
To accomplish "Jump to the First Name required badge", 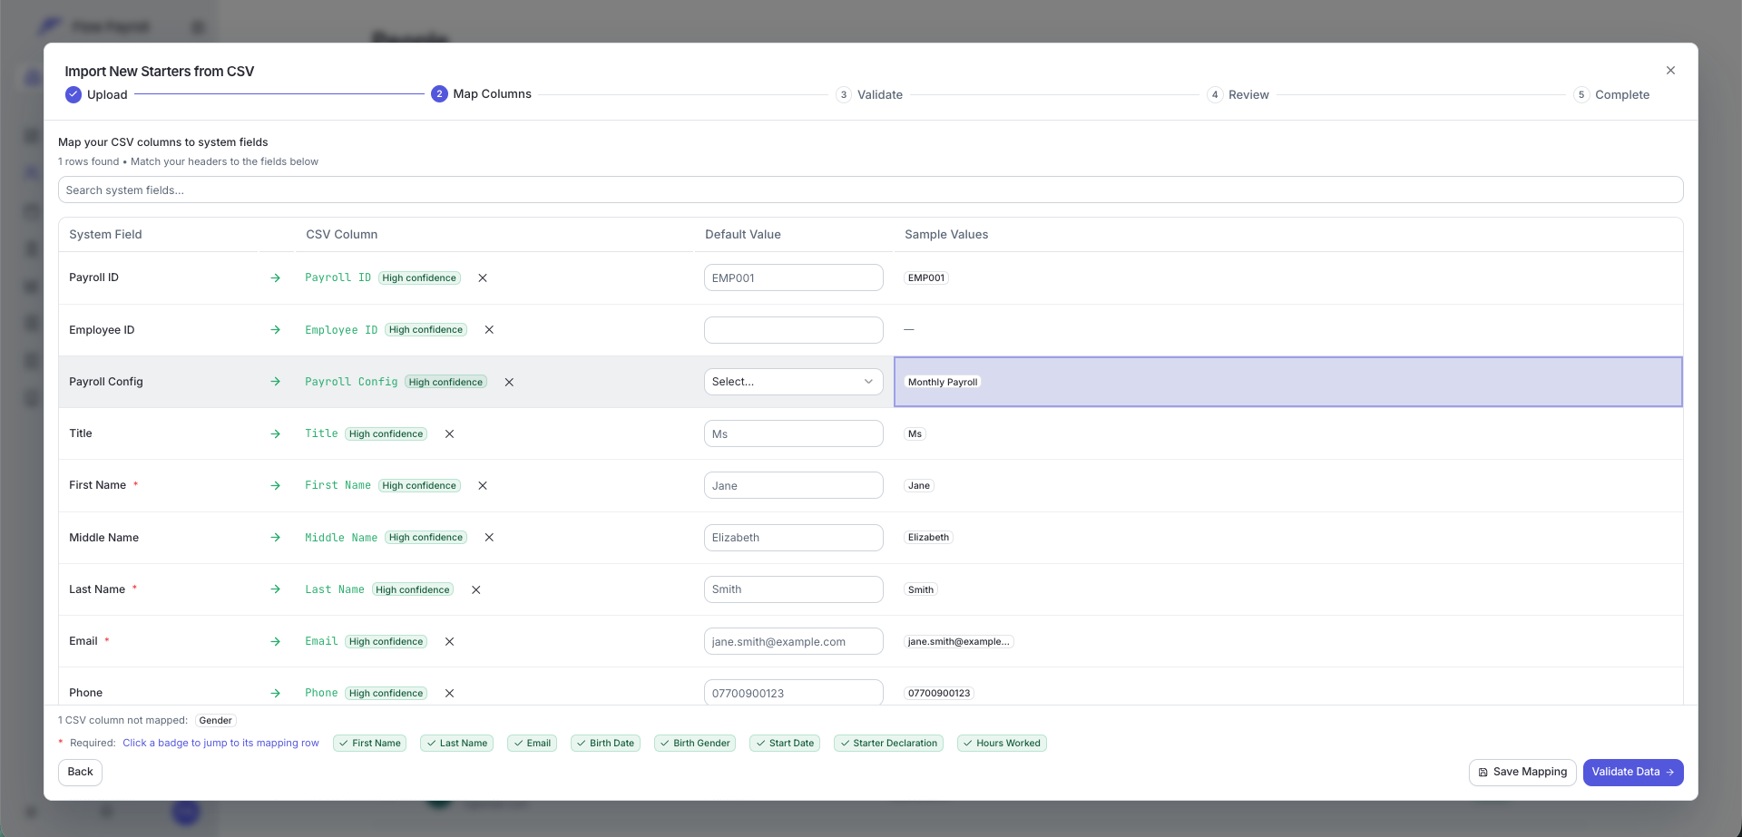I will tap(369, 744).
